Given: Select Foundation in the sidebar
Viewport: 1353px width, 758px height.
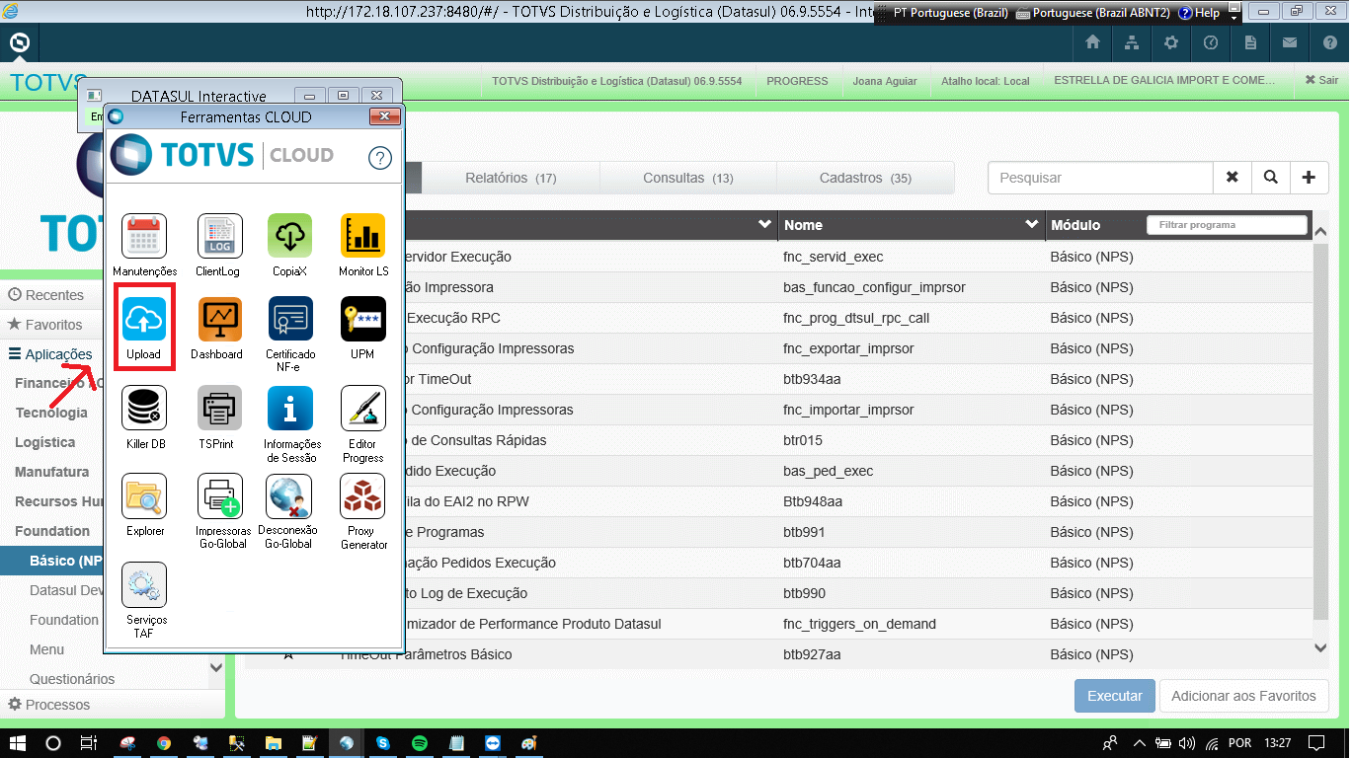Looking at the screenshot, I should [52, 531].
